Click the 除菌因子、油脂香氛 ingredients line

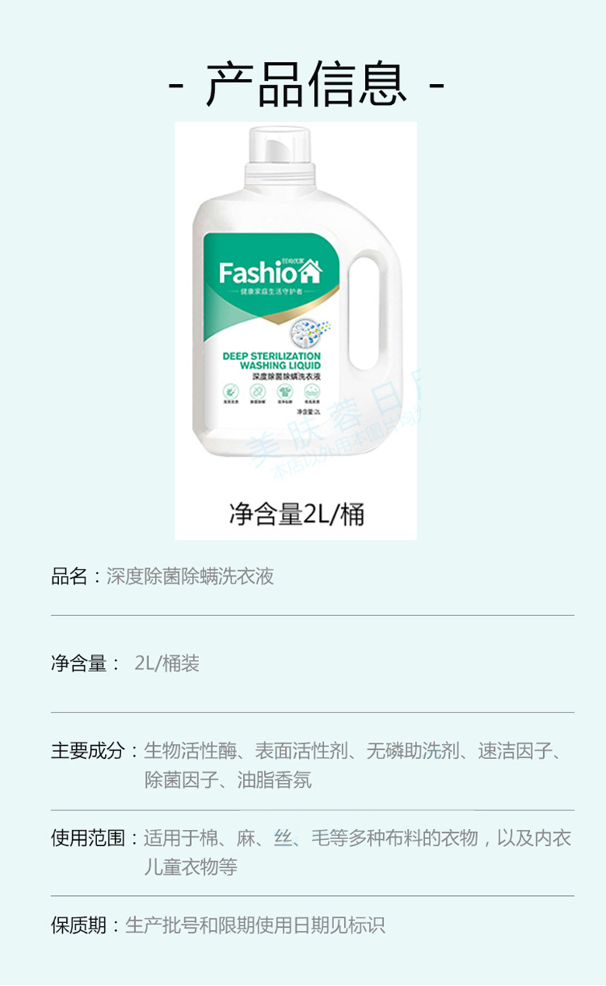click(x=228, y=780)
